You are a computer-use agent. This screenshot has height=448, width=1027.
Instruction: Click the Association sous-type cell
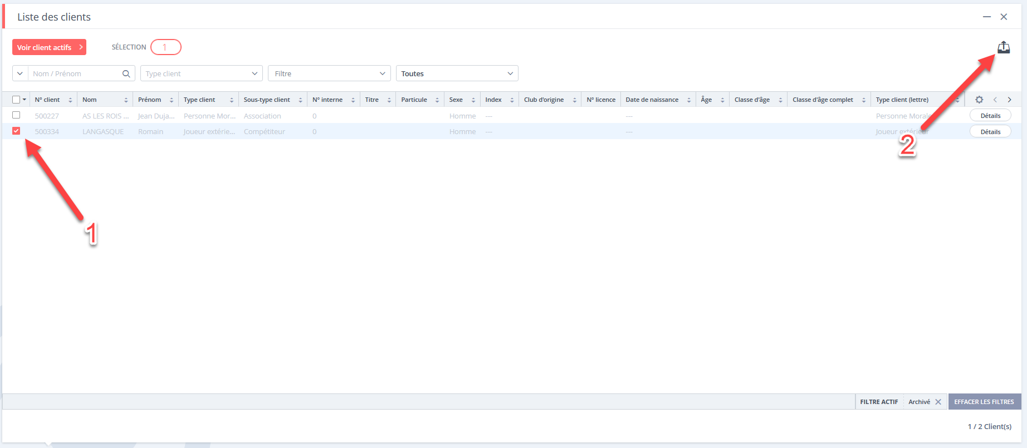pyautogui.click(x=262, y=116)
